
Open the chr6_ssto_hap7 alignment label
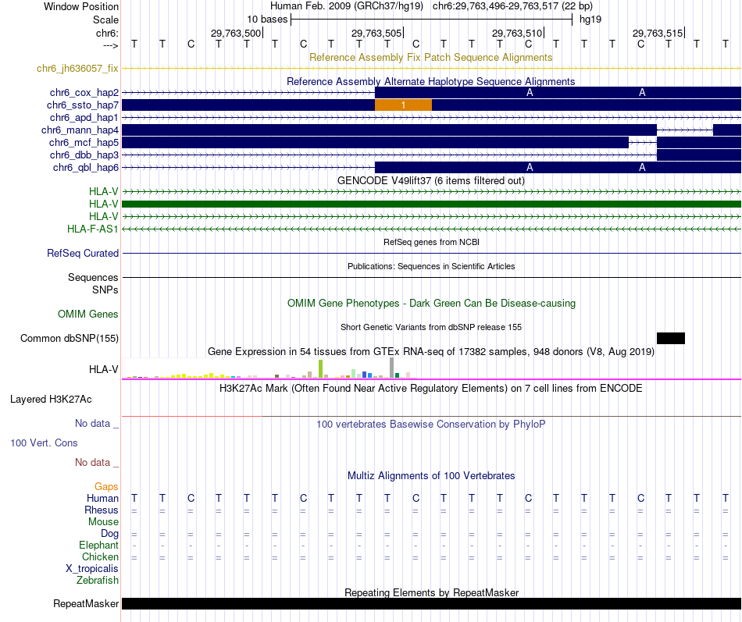click(82, 105)
